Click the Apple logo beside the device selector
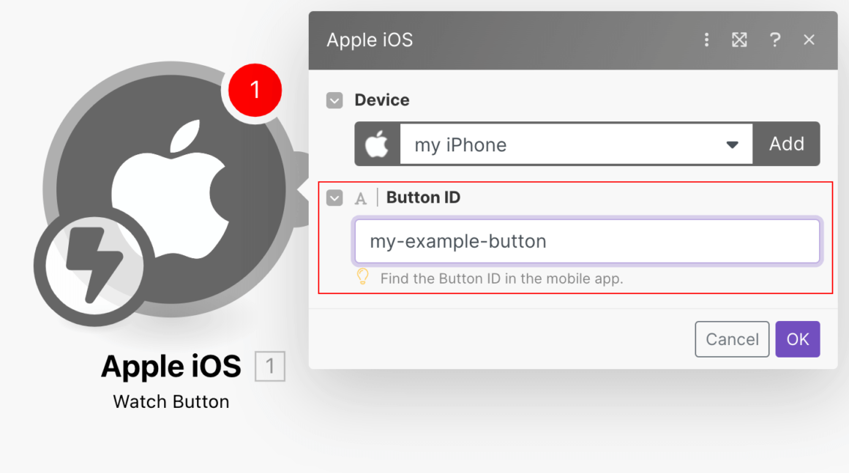 (377, 144)
